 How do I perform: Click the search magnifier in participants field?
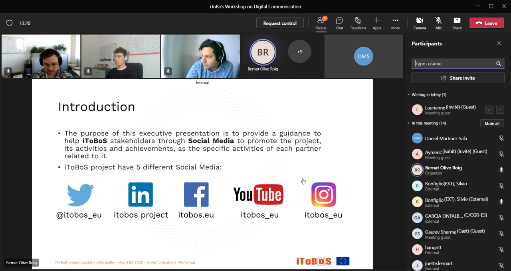[499, 64]
